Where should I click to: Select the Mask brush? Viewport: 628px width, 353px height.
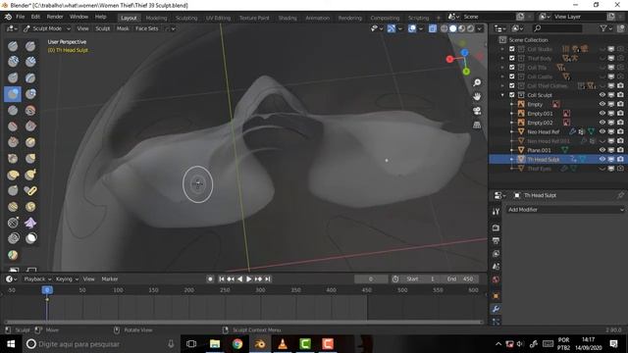(30, 239)
